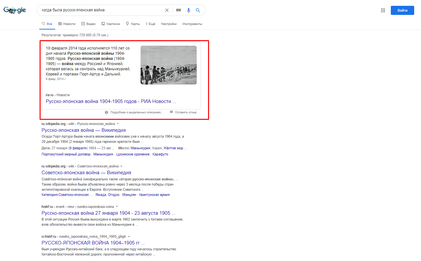Open Русско-японская война — Википедия result

pyautogui.click(x=84, y=130)
